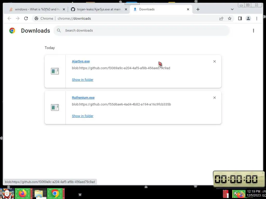Open the profile avatar menu
This screenshot has width=266, height=199.
pyautogui.click(x=248, y=18)
